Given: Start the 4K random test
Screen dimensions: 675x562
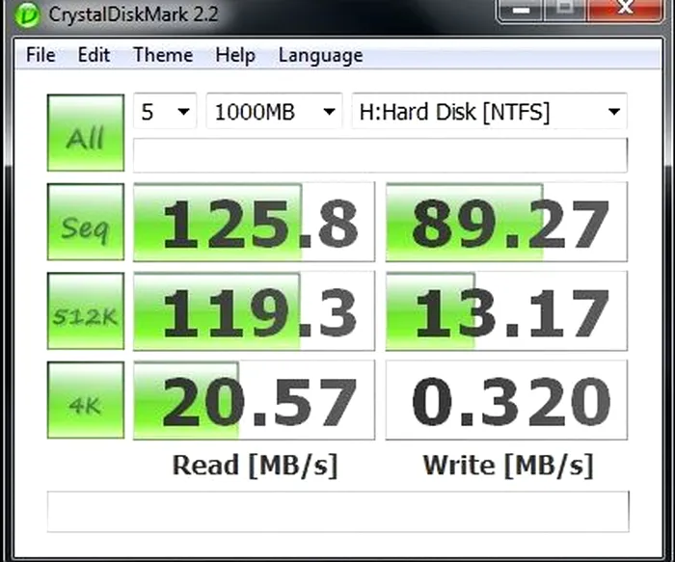Looking at the screenshot, I should tap(86, 400).
